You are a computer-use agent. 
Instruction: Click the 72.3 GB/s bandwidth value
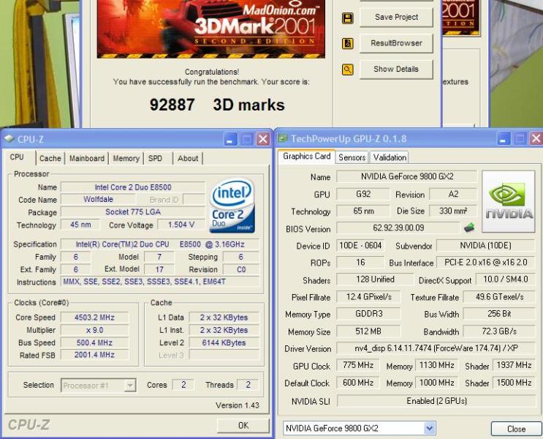click(x=499, y=331)
